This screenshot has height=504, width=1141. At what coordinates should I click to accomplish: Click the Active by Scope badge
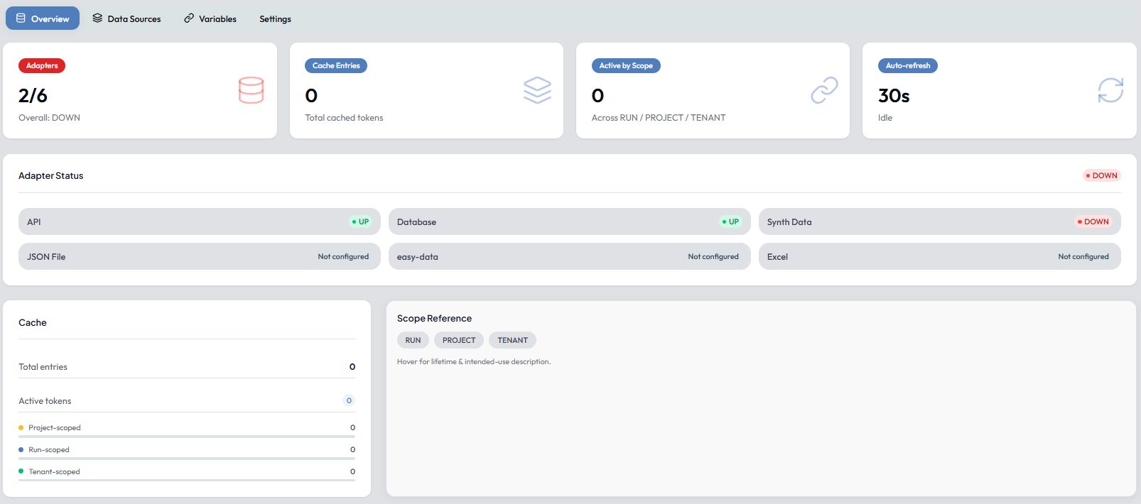click(626, 65)
